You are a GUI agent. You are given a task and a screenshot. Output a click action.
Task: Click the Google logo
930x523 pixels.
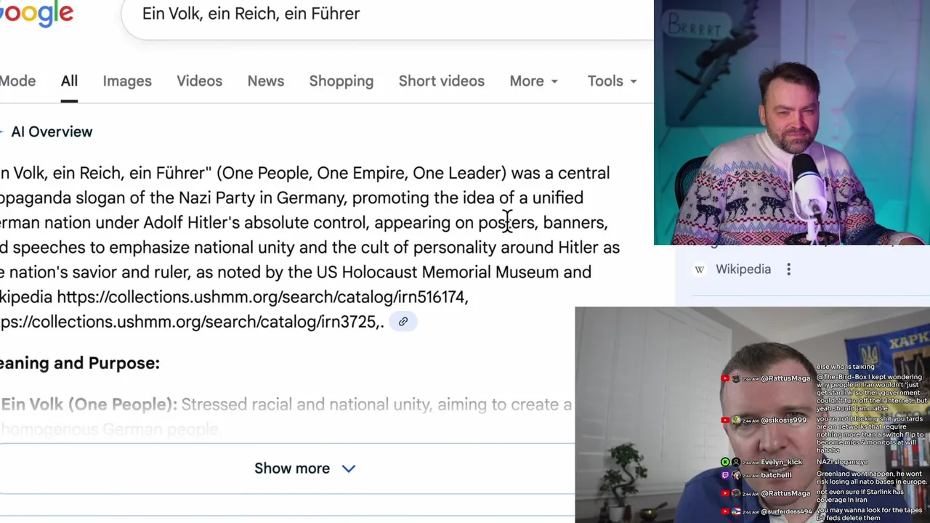38,13
